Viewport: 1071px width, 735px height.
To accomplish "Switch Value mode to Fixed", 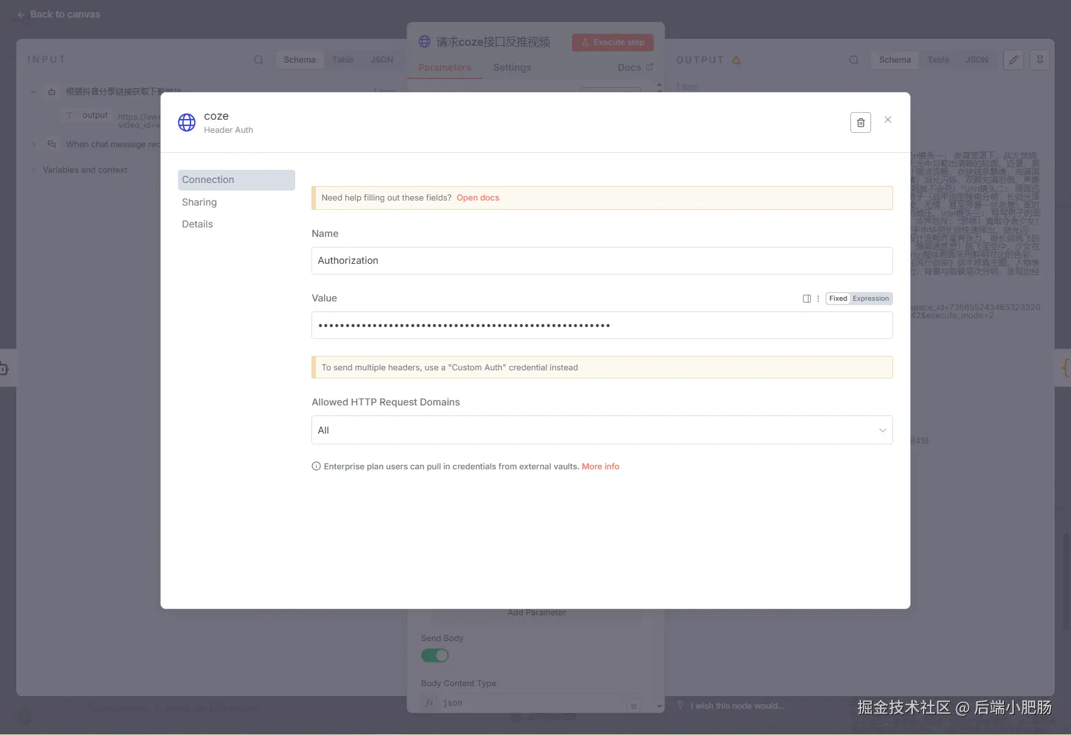I will 838,299.
